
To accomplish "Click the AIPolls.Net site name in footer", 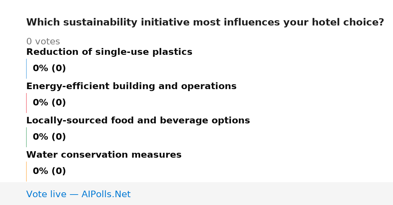I will tap(106, 195).
